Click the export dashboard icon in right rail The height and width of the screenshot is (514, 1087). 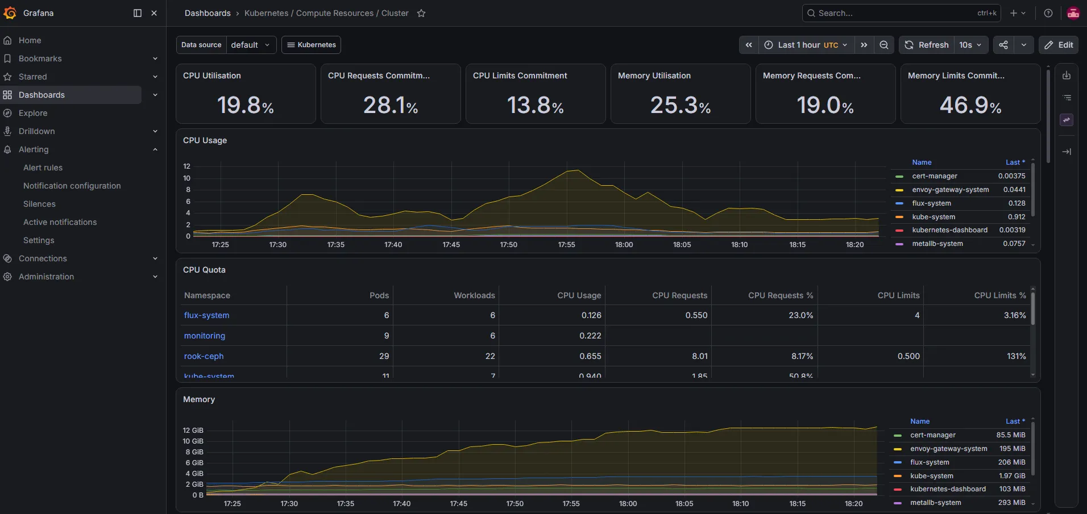1067,76
